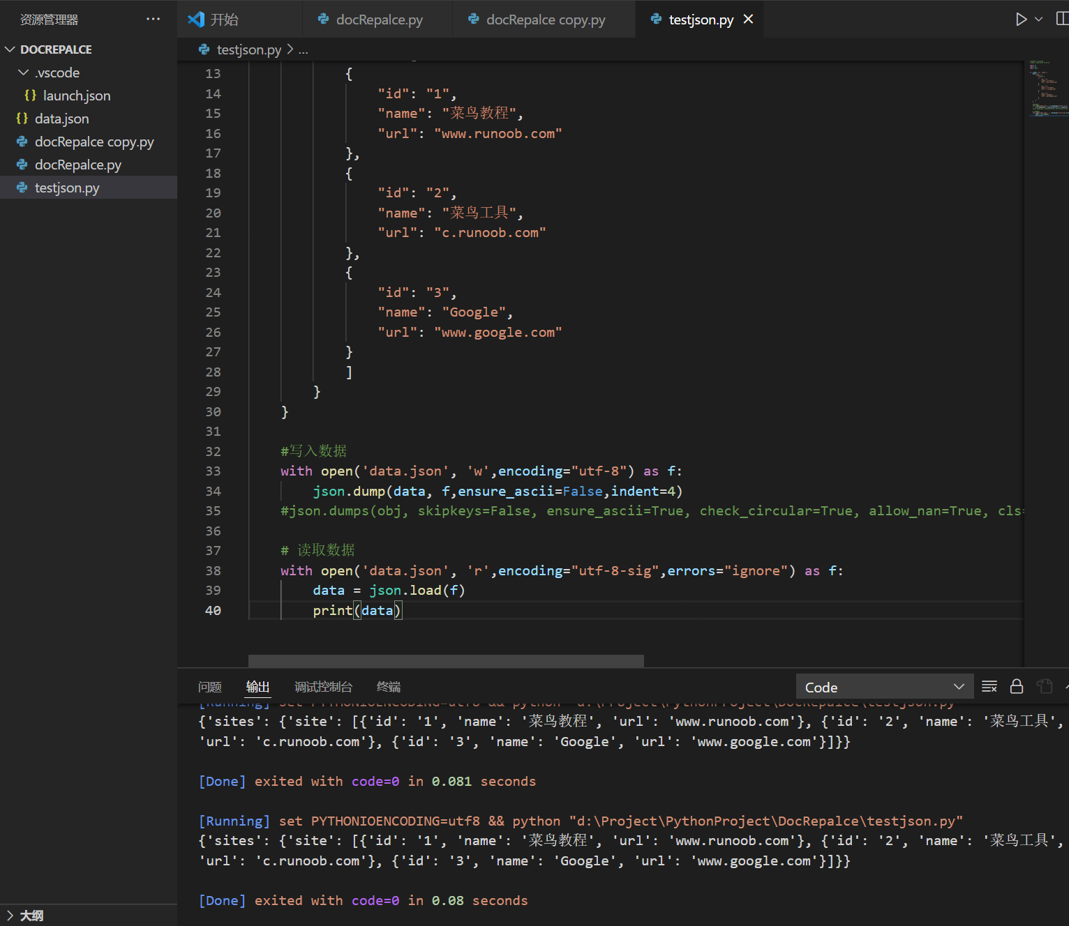Open the explorer more actions ellipsis
1069x926 pixels.
point(153,20)
